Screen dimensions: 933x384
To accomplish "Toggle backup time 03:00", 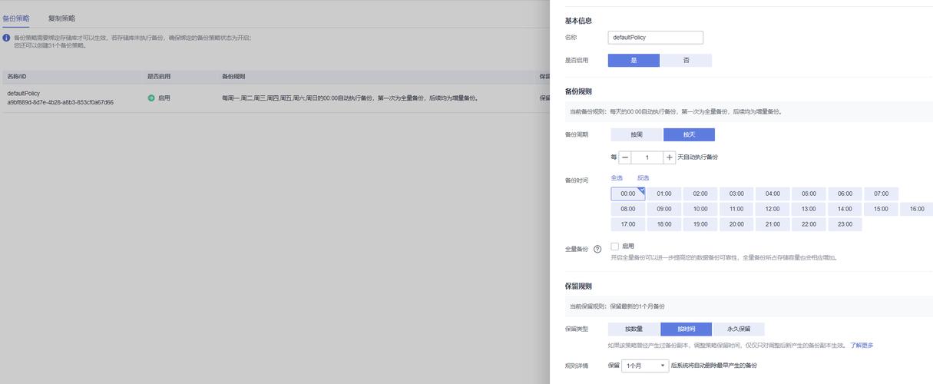I will click(x=736, y=194).
